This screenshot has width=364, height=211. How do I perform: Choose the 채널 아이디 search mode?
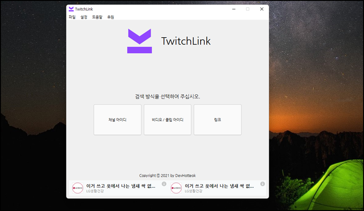point(117,120)
